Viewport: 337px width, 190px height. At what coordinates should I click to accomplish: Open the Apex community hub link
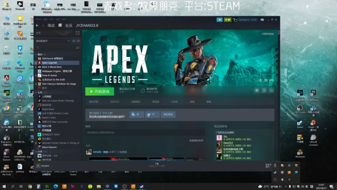pos(115,102)
